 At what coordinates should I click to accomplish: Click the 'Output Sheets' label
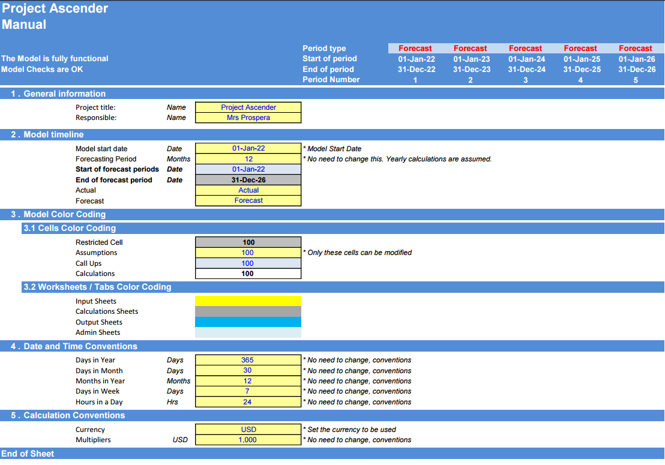tap(99, 322)
